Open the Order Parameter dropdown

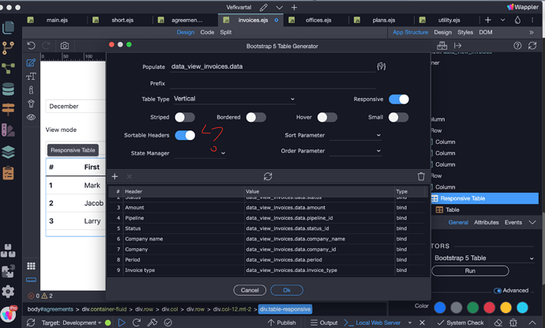pos(355,151)
